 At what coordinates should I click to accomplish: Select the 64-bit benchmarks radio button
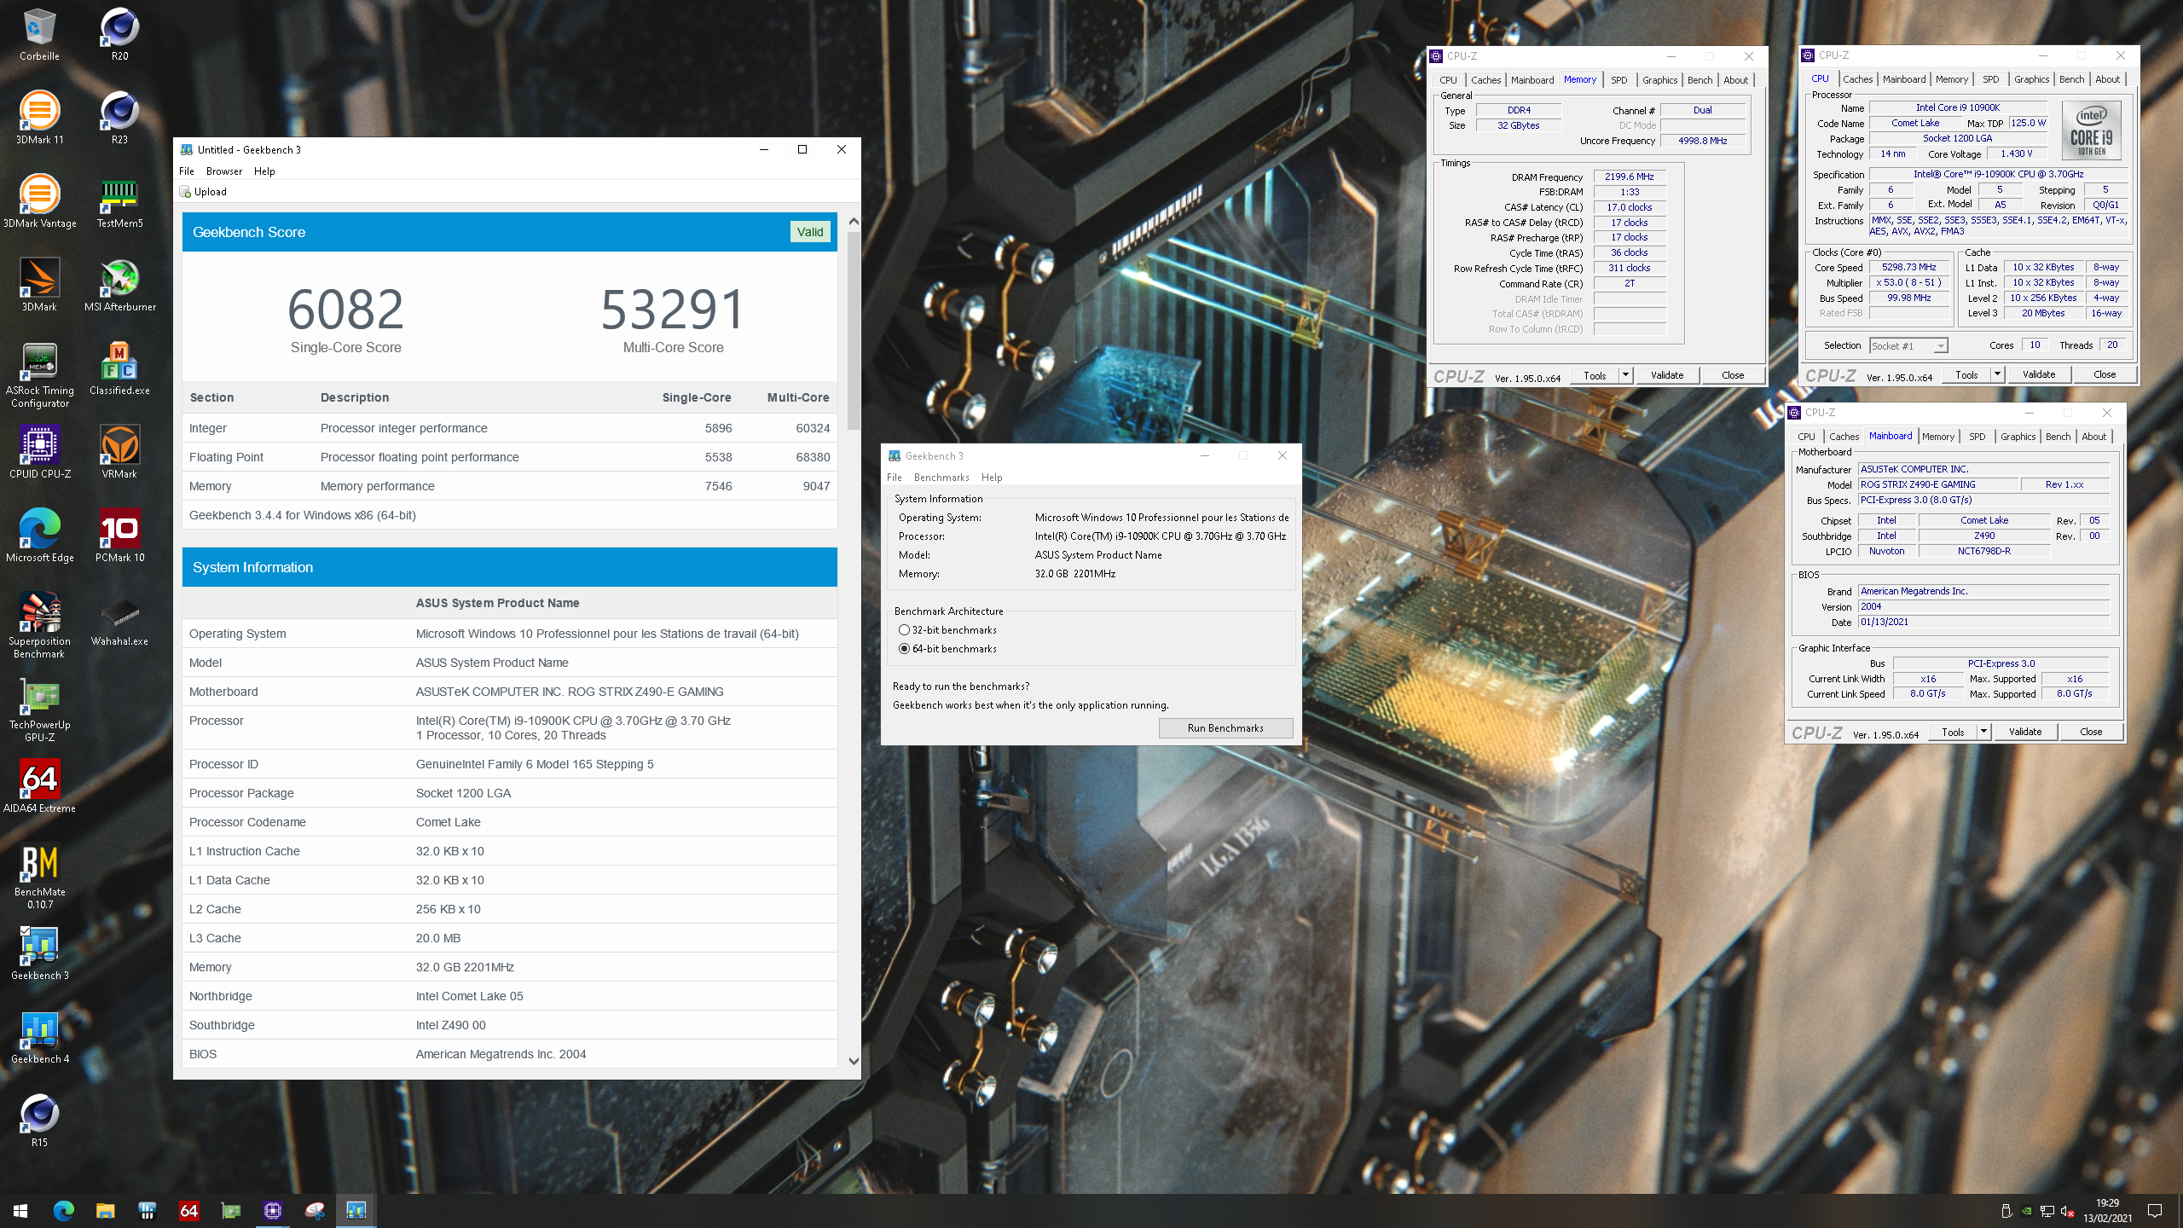(x=904, y=649)
